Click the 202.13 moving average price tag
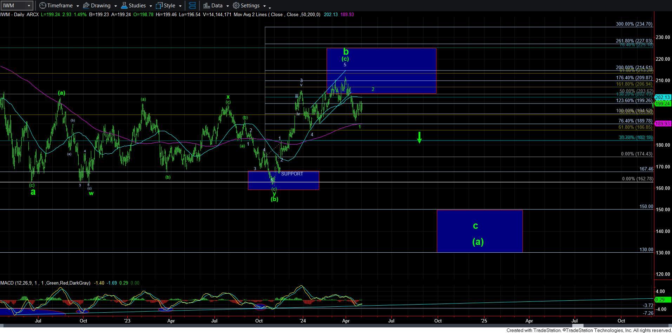 coord(663,97)
